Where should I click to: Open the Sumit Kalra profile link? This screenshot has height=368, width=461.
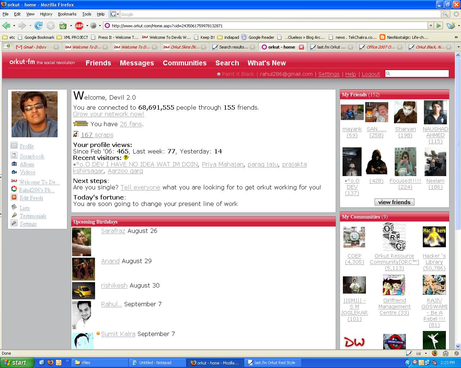tap(118, 334)
